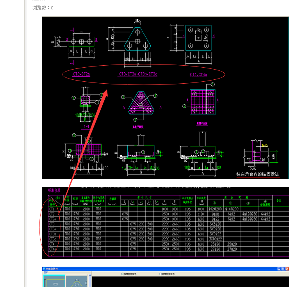Image resolution: width=289 pixels, height=287 pixels.
Task: Click the thumbnail list scroll-up arrow
Action: (90, 276)
